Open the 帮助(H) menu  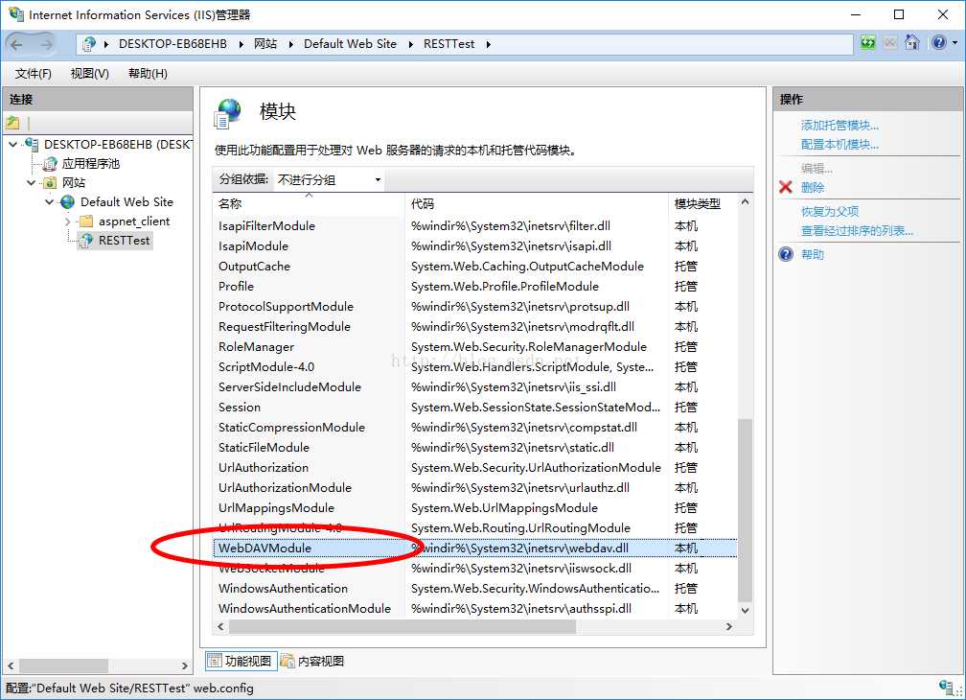pyautogui.click(x=148, y=73)
